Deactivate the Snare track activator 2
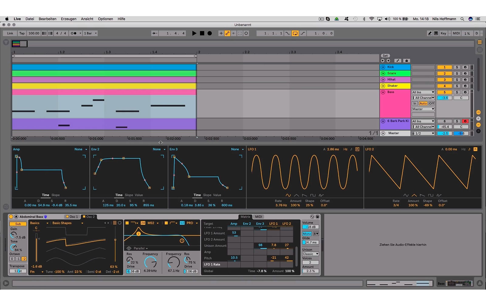Viewport: 486px width, 306px height. (444, 74)
